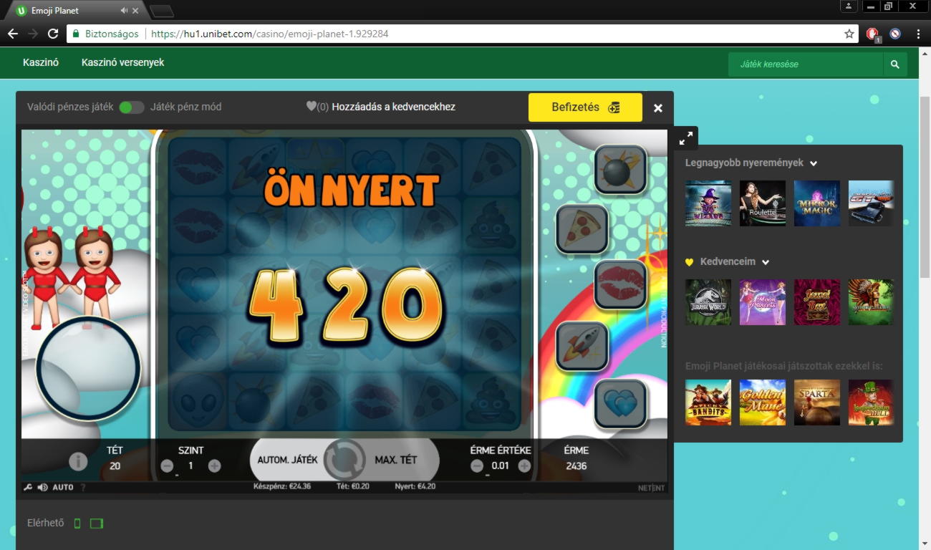Screen dimensions: 931x550
Task: Click the Tét: €0.20 status text
Action: [x=353, y=486]
